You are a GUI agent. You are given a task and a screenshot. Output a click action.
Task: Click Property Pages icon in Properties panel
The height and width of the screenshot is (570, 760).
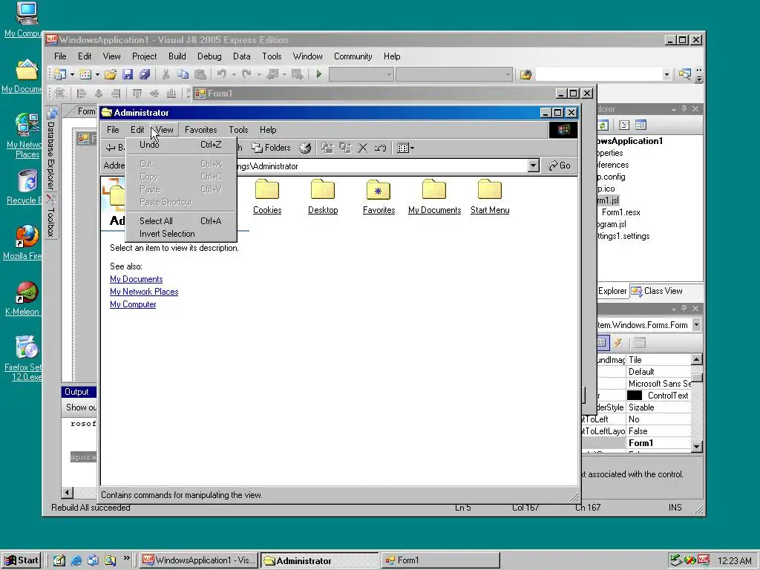click(640, 343)
